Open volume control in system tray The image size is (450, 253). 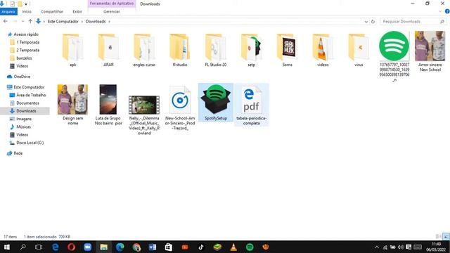[x=401, y=247]
